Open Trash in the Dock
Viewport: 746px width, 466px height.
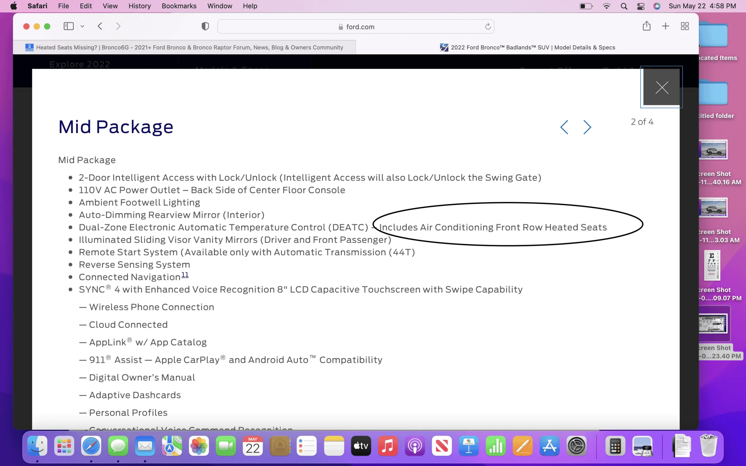tap(708, 445)
